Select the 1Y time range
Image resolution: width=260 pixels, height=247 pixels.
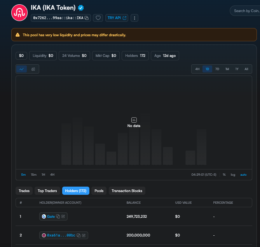237,69
